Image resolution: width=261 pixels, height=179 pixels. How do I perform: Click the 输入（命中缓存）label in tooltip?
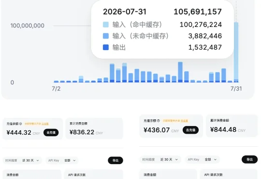[137, 25]
